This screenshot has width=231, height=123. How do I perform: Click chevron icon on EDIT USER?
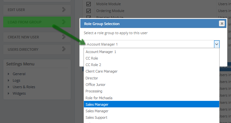tap(64, 10)
